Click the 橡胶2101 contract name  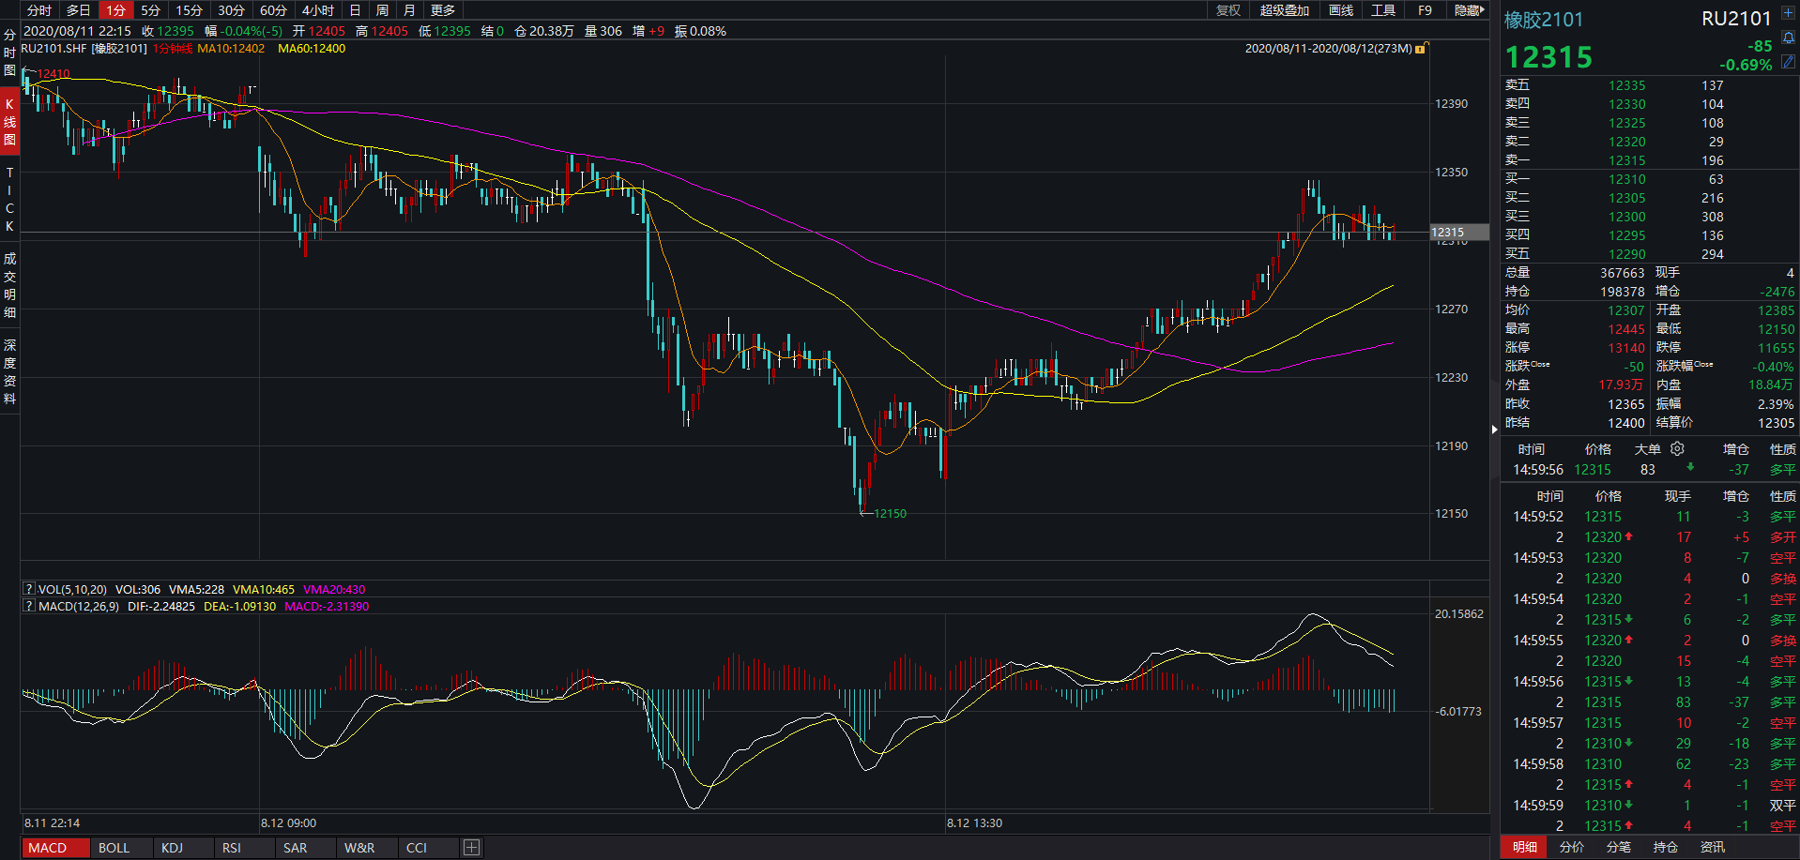click(1544, 20)
